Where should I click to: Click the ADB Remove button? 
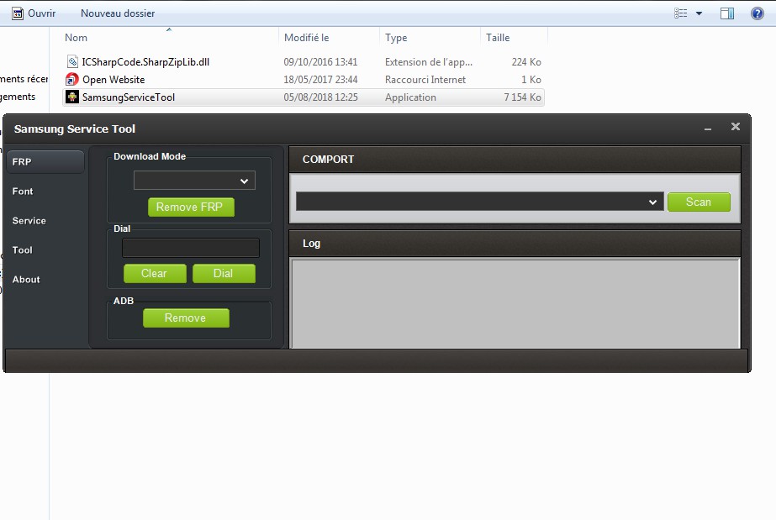pos(186,318)
